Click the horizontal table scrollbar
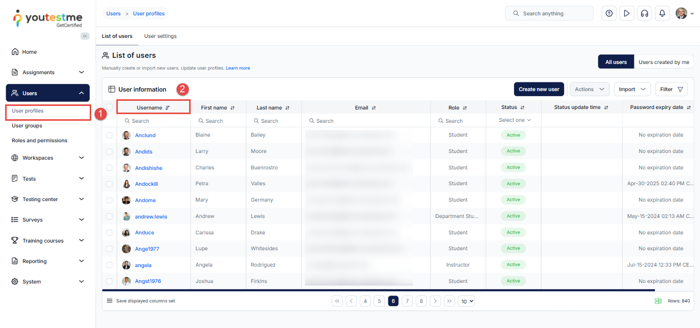 (x=359, y=290)
